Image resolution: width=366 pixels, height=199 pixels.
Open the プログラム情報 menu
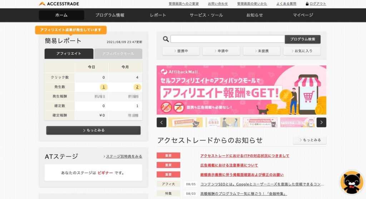[x=110, y=15]
